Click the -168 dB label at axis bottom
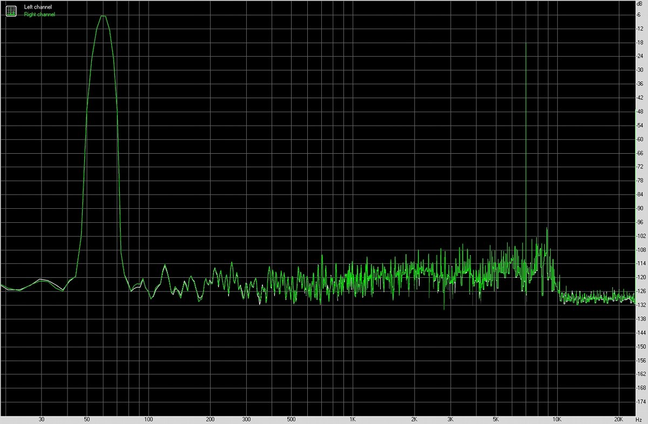Screen dimensions: 648x424 (x=640, y=387)
